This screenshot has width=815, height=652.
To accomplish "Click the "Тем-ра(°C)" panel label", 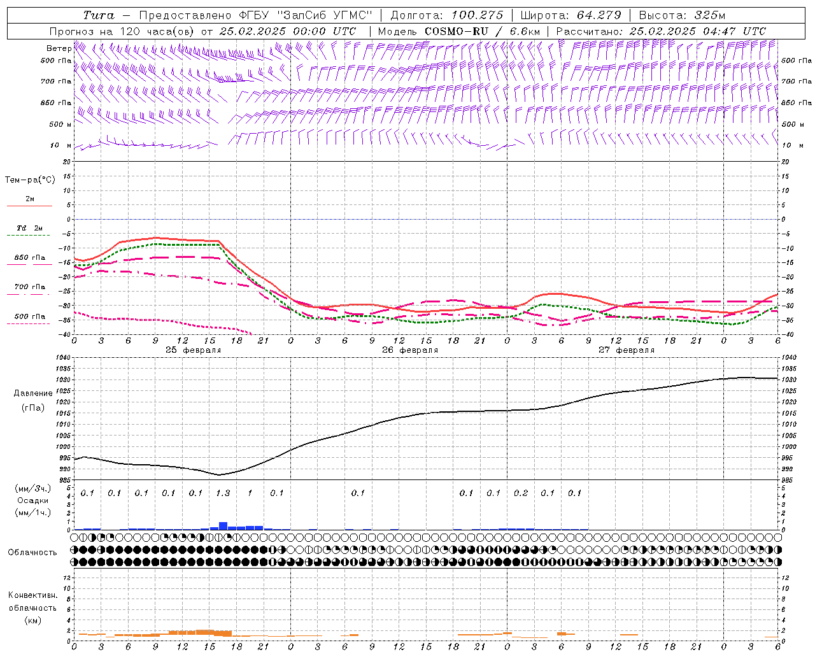I will point(30,180).
